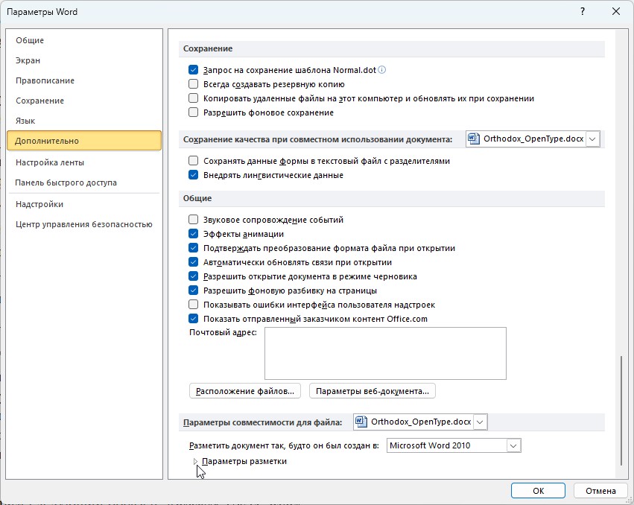Viewport: 634px width, 505px height.
Task: Uncheck Внедрять лингвистические данные
Action: 193,175
